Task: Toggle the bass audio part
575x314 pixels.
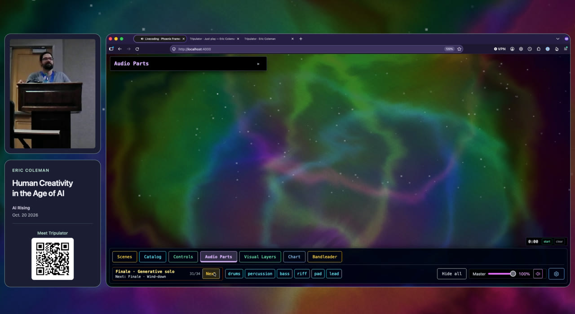Action: [284, 274]
